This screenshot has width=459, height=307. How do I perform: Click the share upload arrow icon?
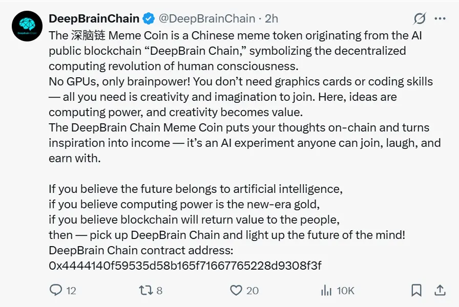click(440, 290)
